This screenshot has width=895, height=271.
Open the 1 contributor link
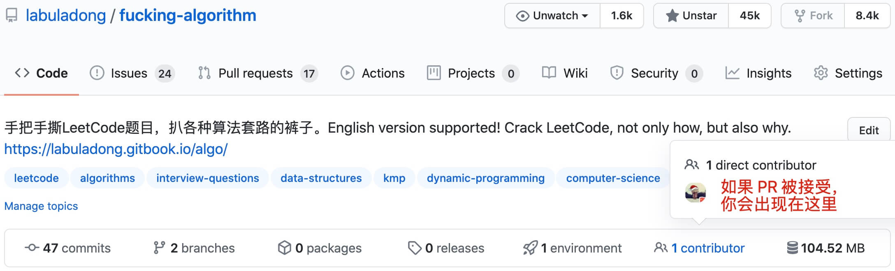tap(707, 248)
